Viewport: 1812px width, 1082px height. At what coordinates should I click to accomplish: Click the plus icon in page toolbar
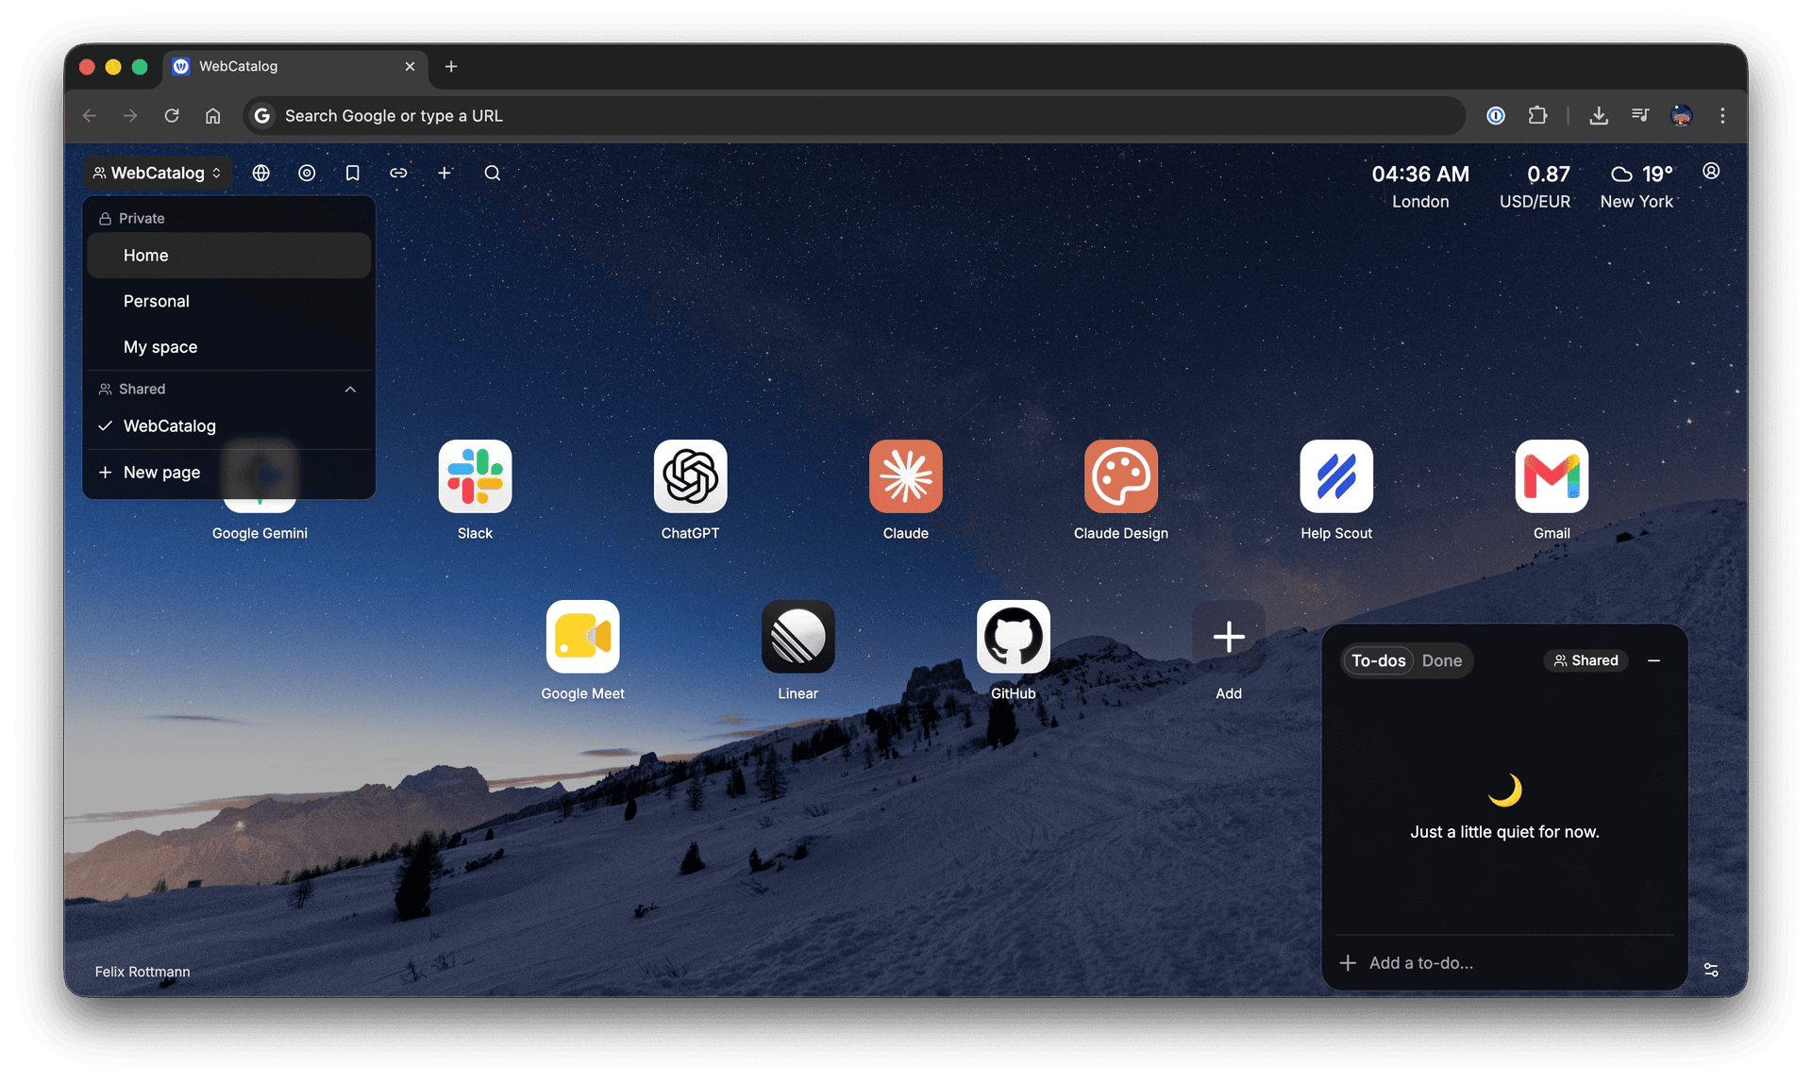[x=445, y=173]
